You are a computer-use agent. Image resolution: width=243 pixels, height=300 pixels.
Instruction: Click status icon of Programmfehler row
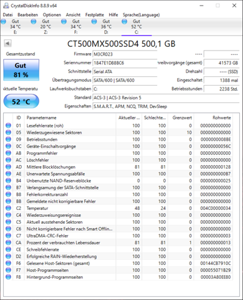pos(8,153)
